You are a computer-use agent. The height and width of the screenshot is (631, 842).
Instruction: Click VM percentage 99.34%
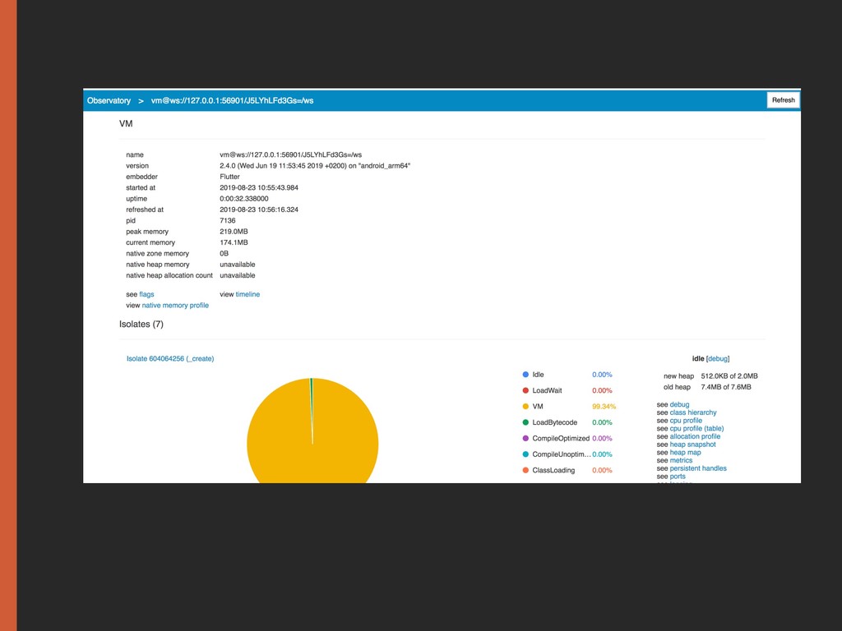pos(604,407)
